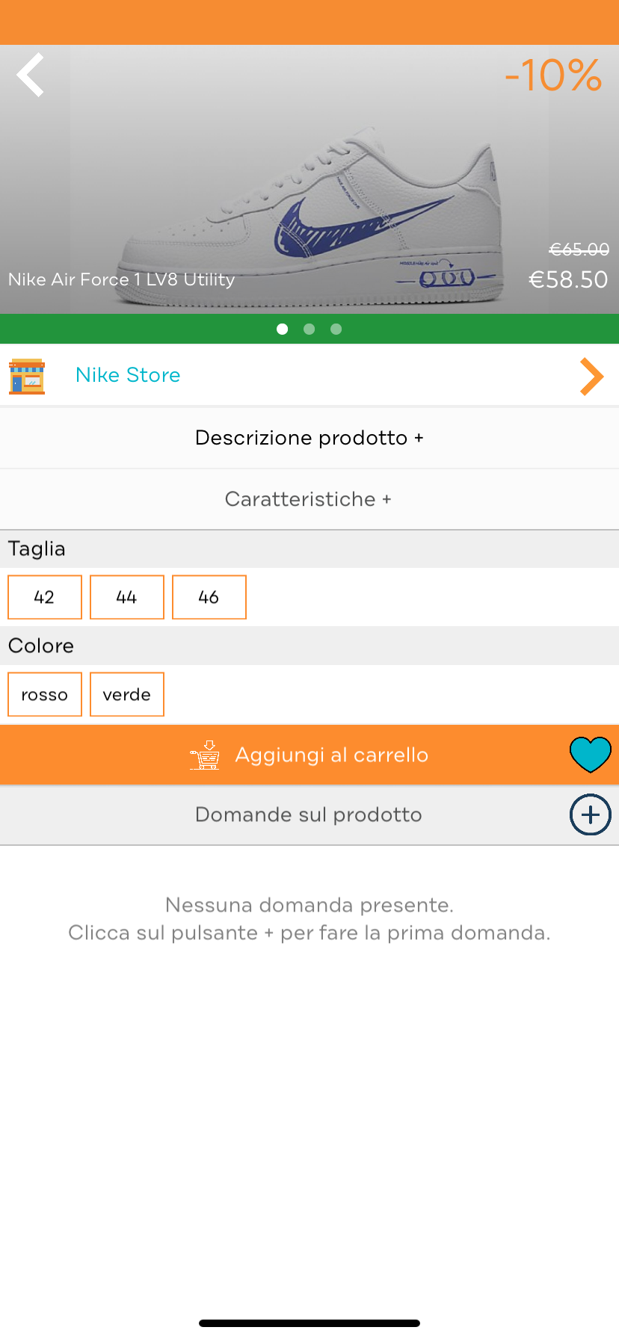The image size is (619, 1339).
Task: Open the Nike Store link
Action: coord(128,375)
